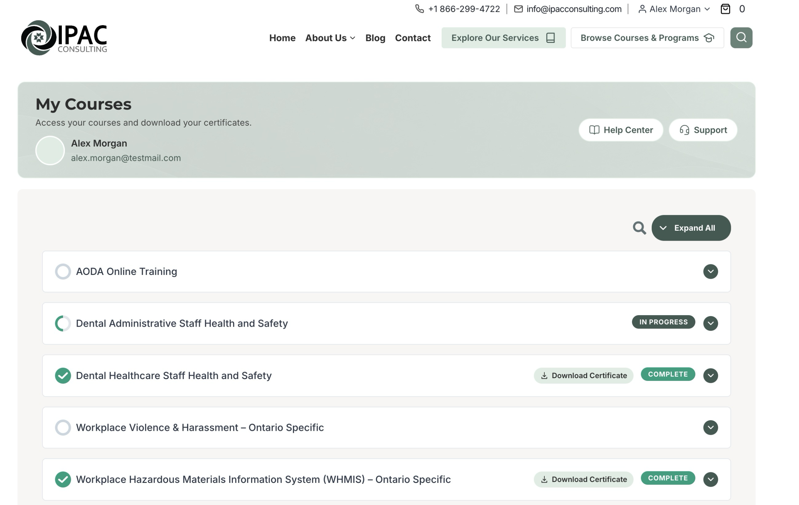This screenshot has width=799, height=505.
Task: Click COMPLETE badge on WHMIS course
Action: [668, 478]
